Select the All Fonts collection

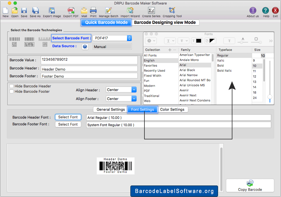[x=161, y=55]
